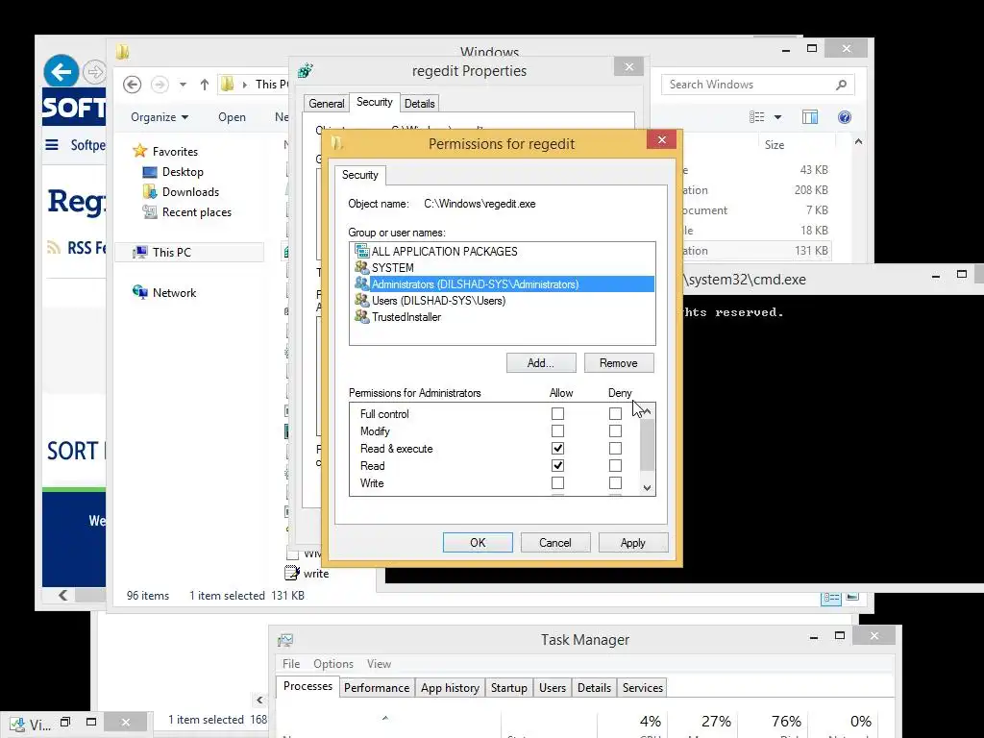Toggle the preview pane icon in Explorer

[809, 116]
